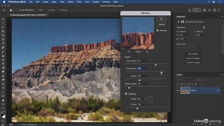
Task: Expand smart filters arrow on Layer 0
Action: [220, 90]
